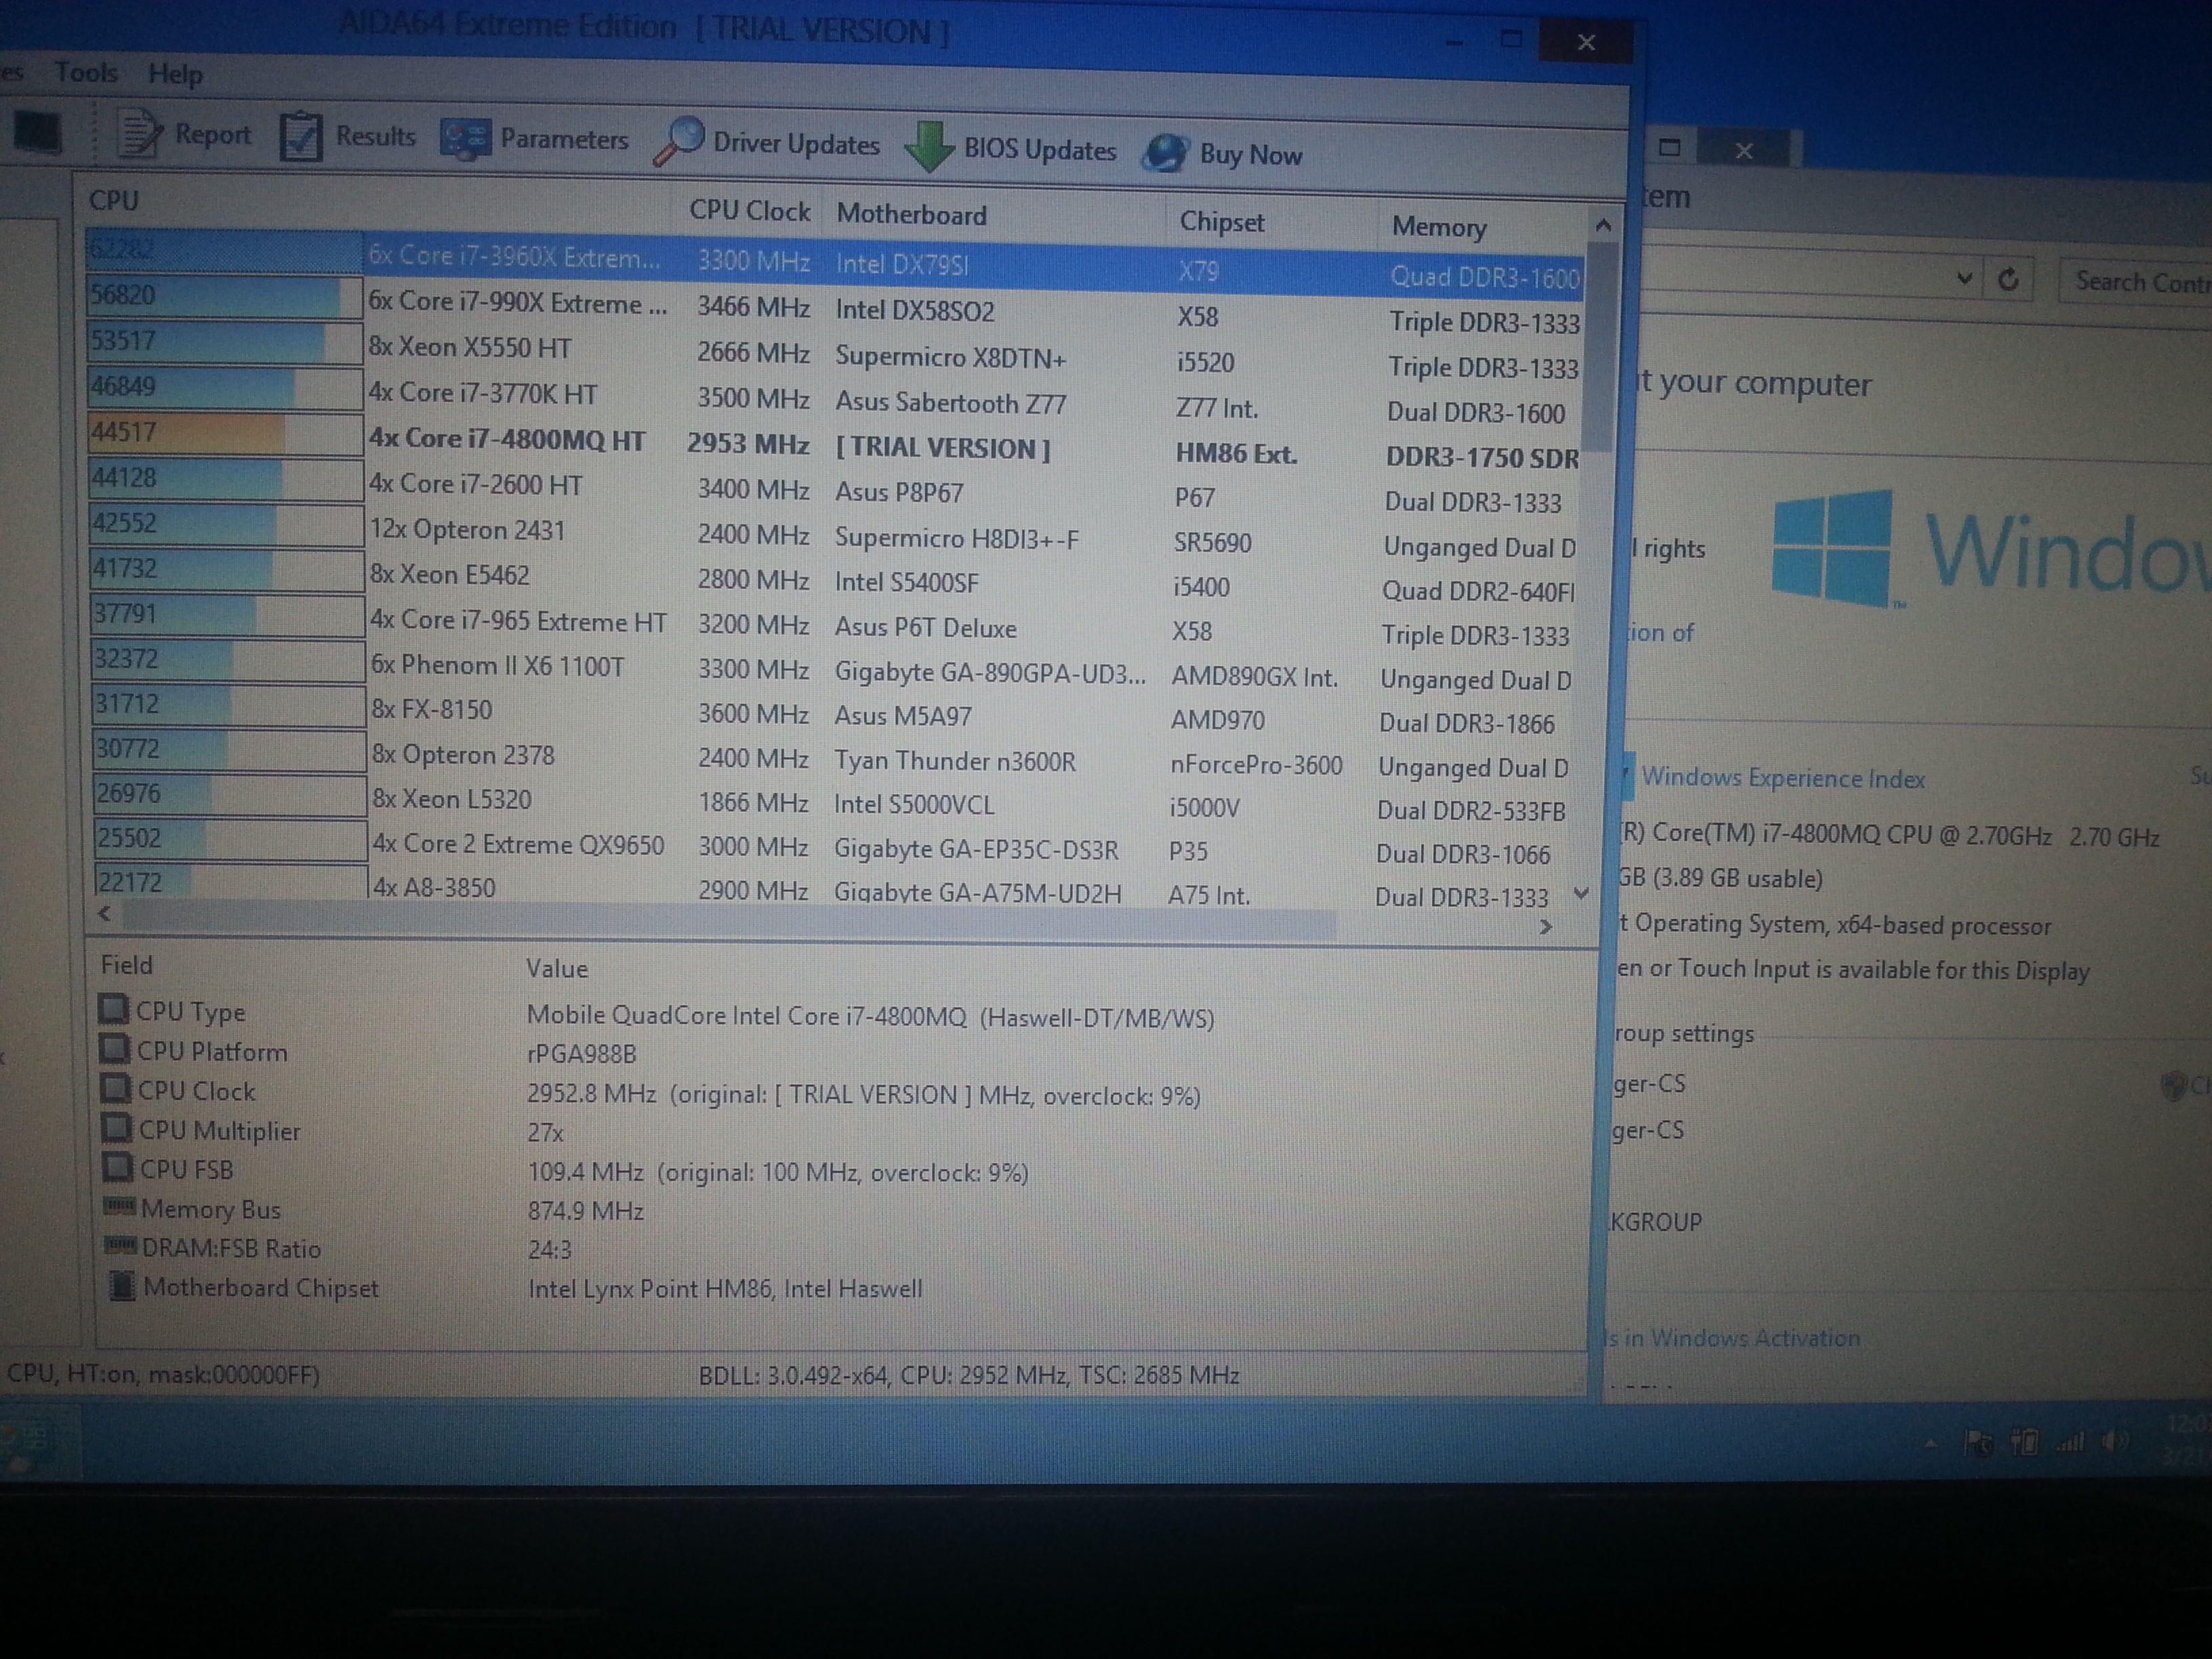
Task: Click the Report toolbar icon
Action: point(139,133)
